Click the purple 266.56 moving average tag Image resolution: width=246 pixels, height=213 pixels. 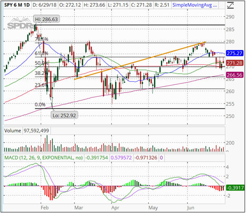[235, 75]
